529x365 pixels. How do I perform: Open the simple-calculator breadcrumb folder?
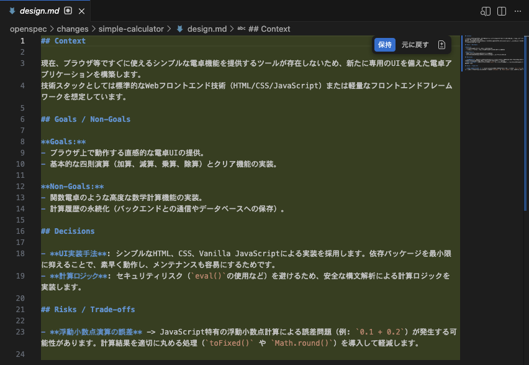pos(131,29)
